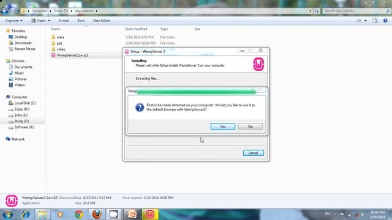This screenshot has width=392, height=220.
Task: Open Explorer help icon
Action: pyautogui.click(x=385, y=21)
